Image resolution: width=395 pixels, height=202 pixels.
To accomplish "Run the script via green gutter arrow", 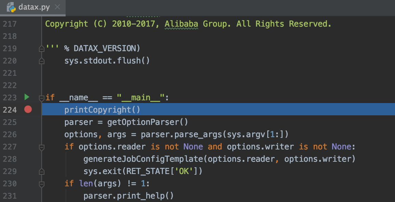I will pyautogui.click(x=27, y=97).
